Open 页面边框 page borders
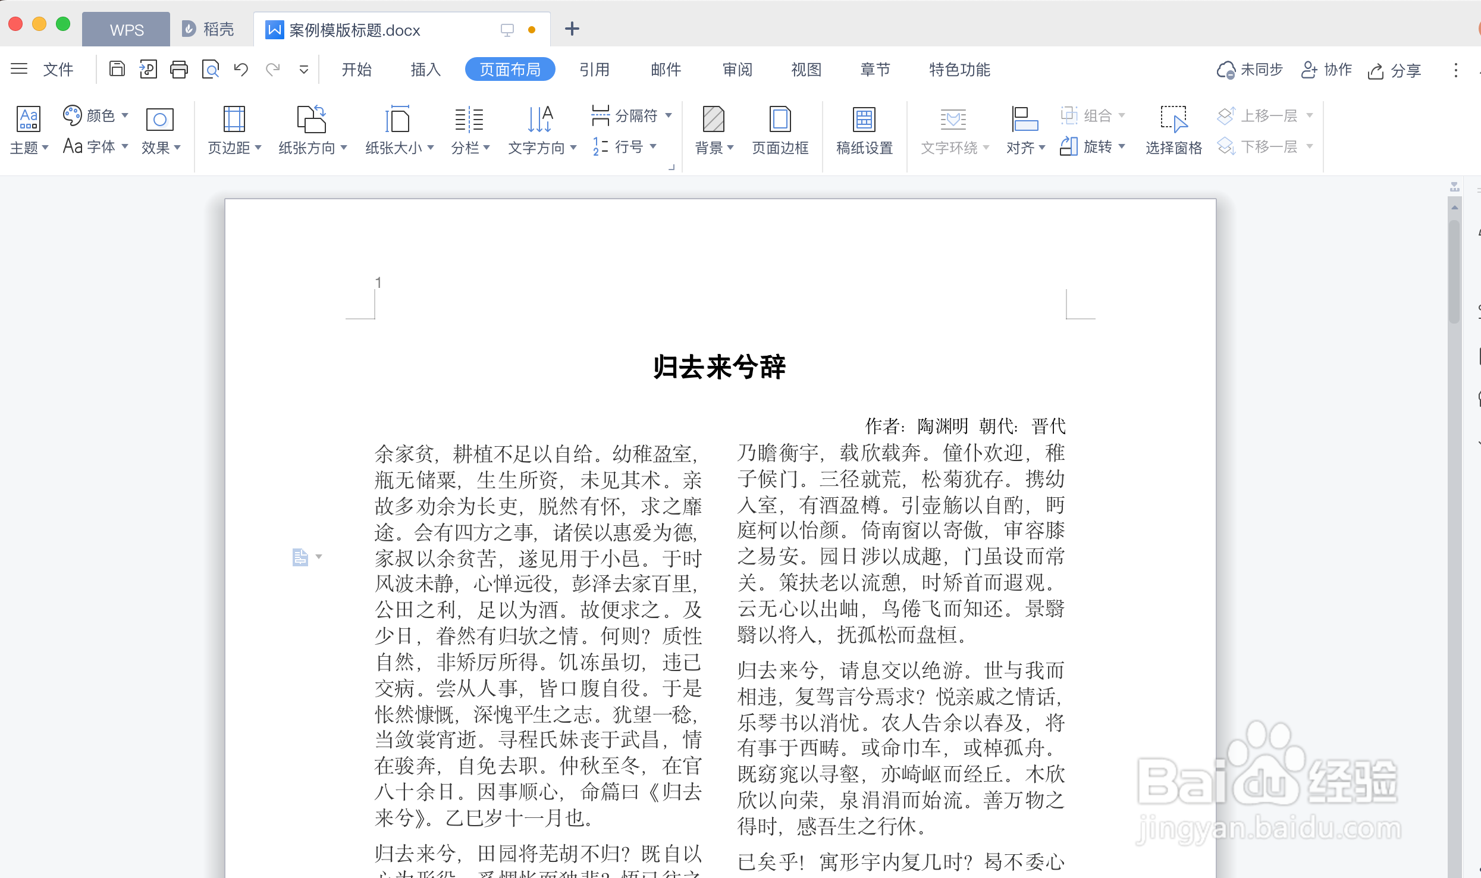Image resolution: width=1481 pixels, height=878 pixels. [x=780, y=130]
